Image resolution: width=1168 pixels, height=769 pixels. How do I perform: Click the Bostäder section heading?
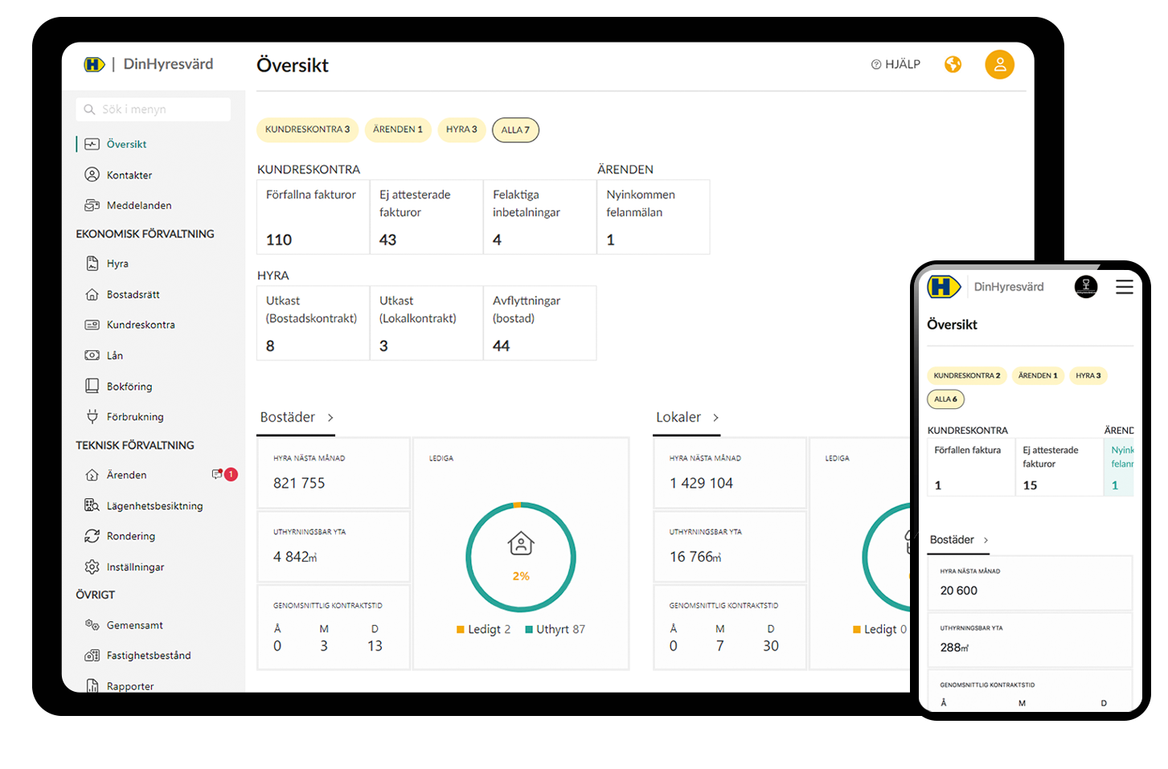coord(288,417)
